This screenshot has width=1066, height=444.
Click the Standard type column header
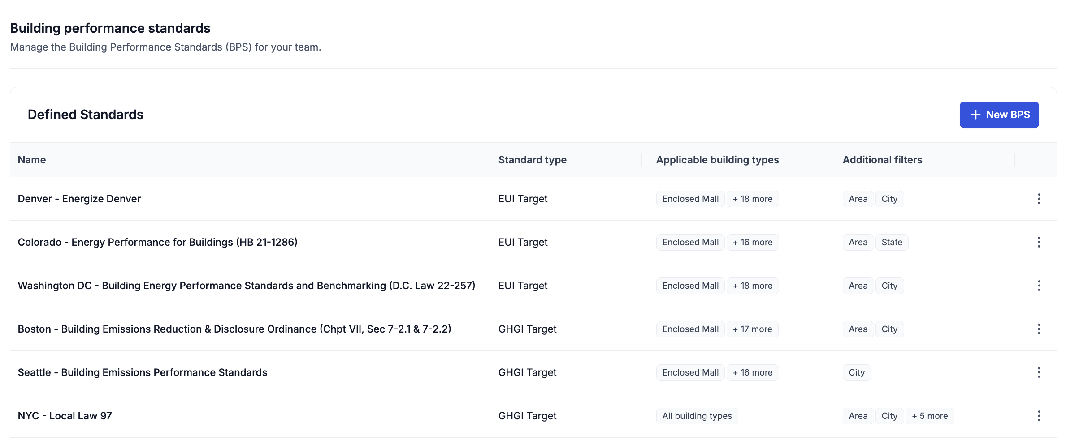(x=532, y=160)
